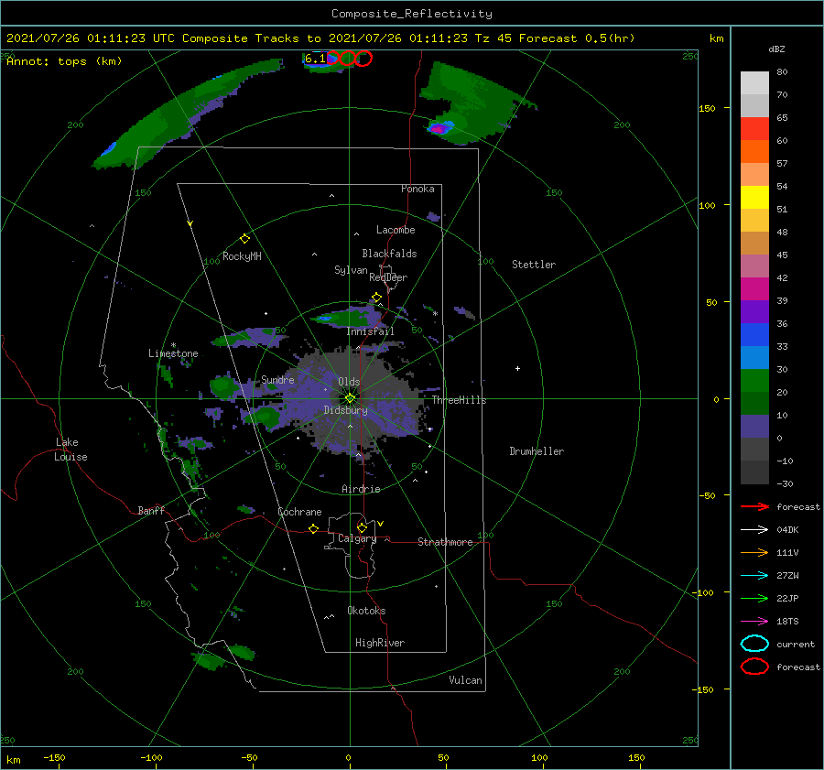824x770 pixels.
Task: Click the Strathmore city label
Action: pos(445,542)
